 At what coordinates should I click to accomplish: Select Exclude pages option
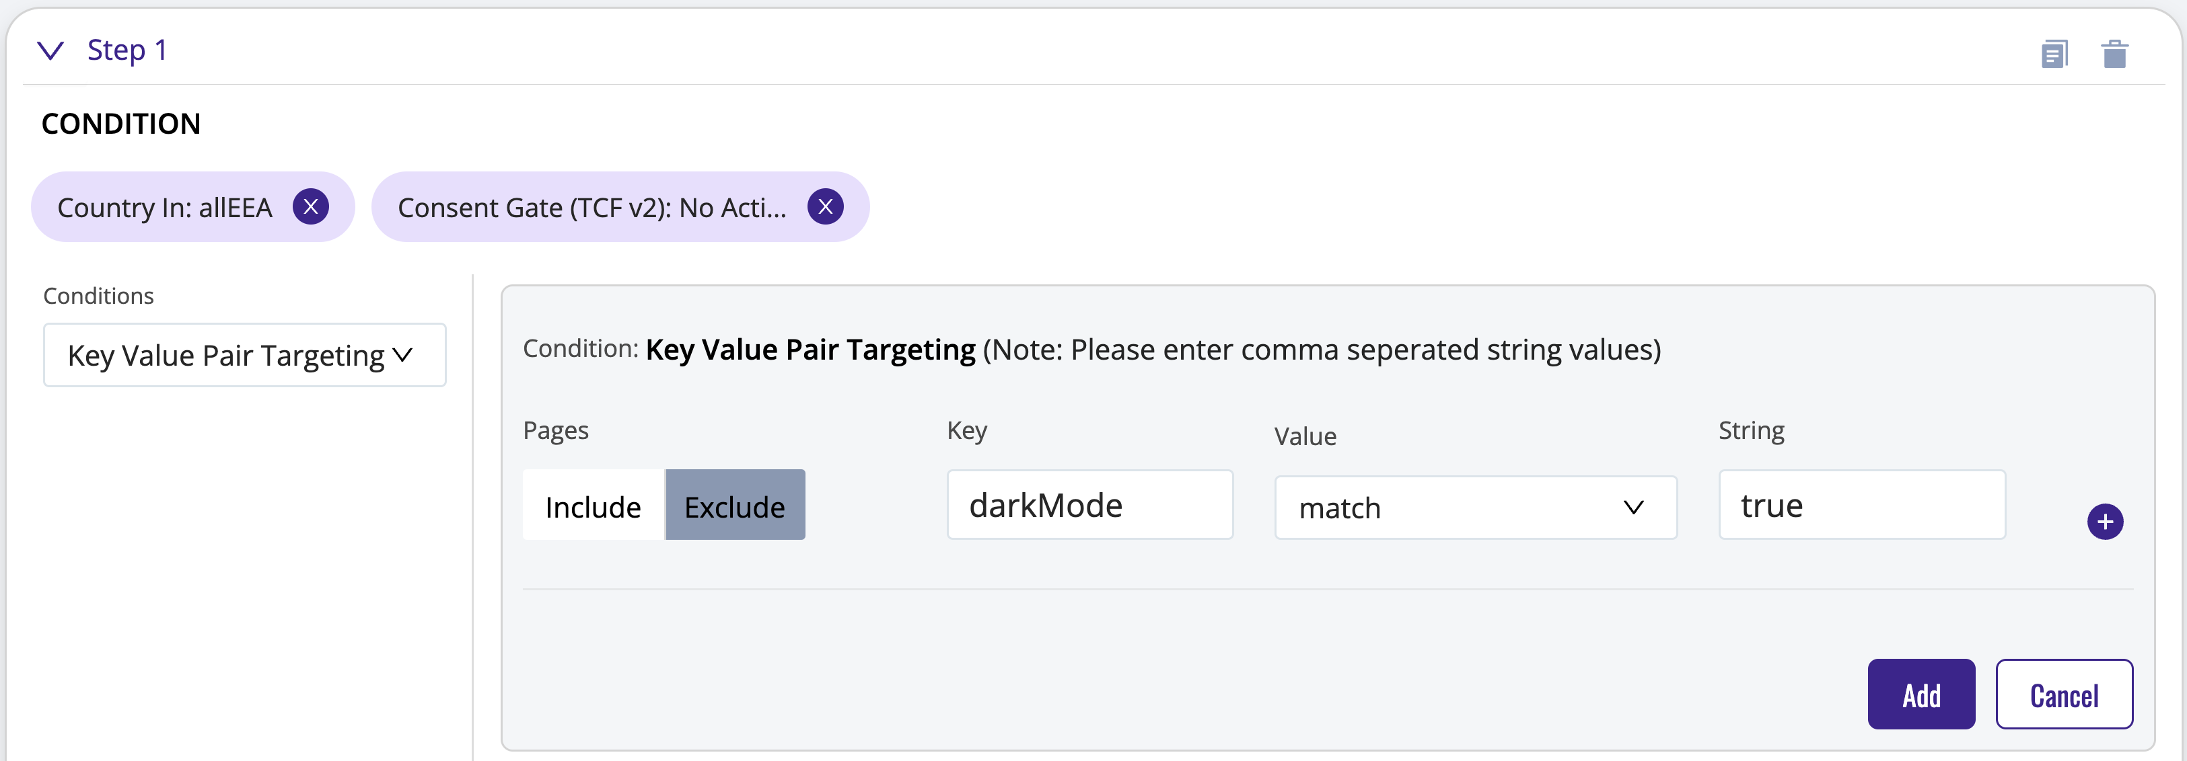[x=736, y=506]
